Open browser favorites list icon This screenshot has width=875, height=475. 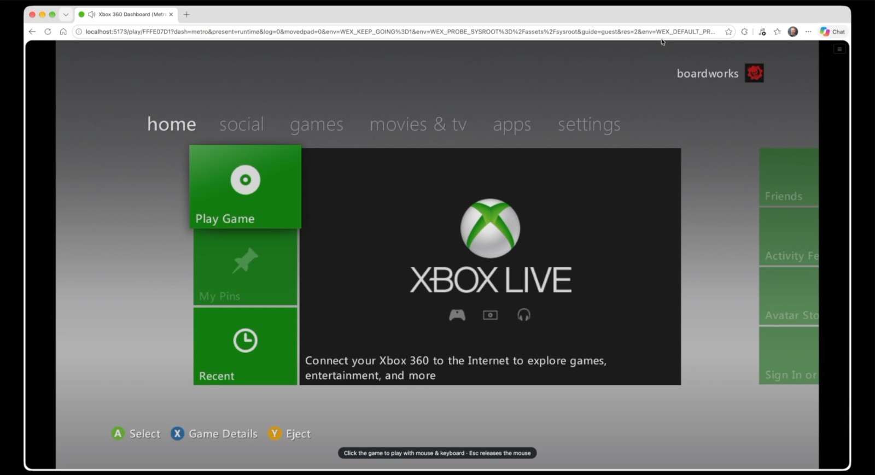click(777, 32)
